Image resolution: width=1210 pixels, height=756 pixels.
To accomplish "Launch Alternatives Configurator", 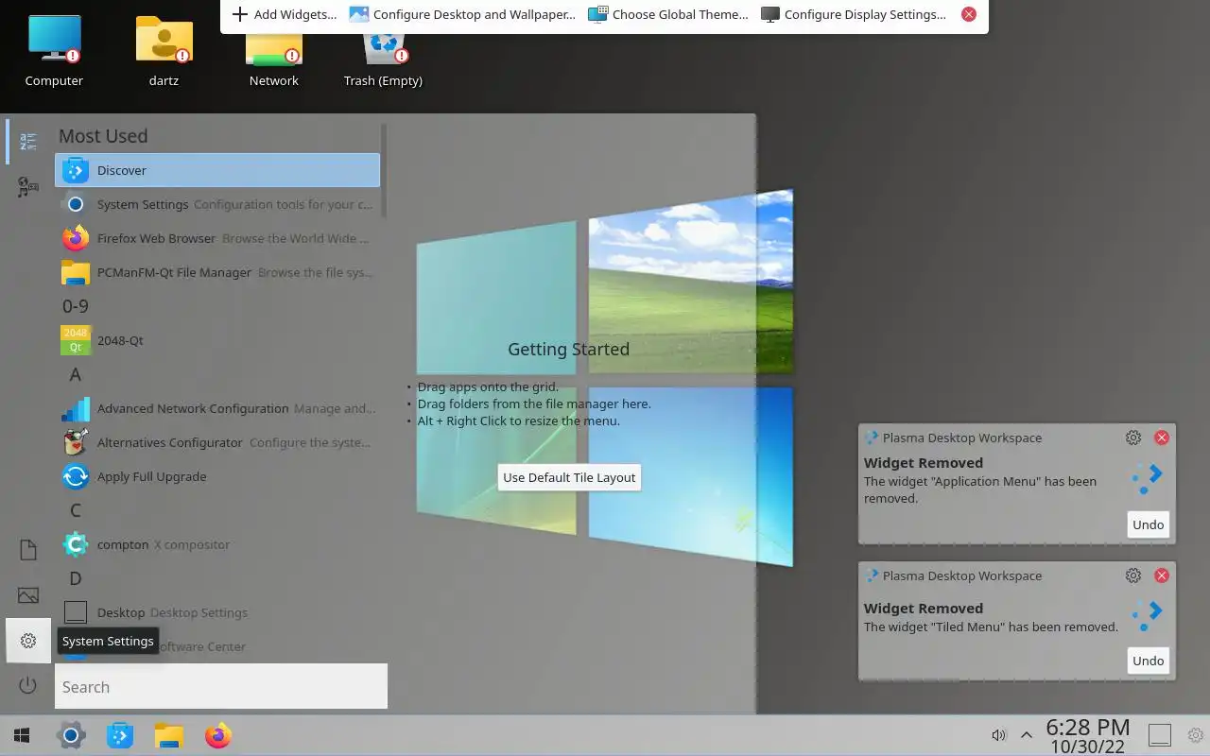I will tap(217, 442).
